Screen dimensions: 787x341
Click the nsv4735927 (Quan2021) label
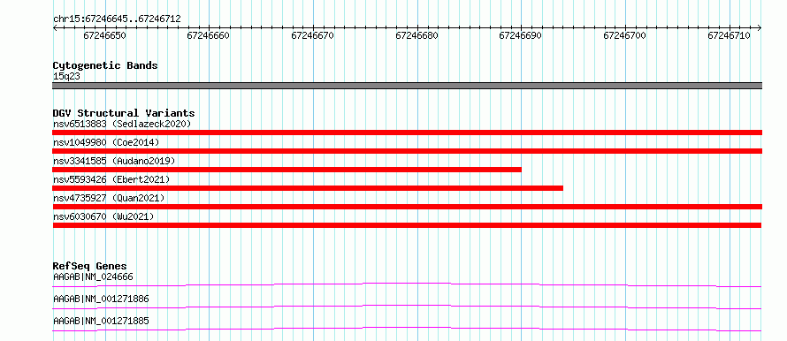click(109, 198)
